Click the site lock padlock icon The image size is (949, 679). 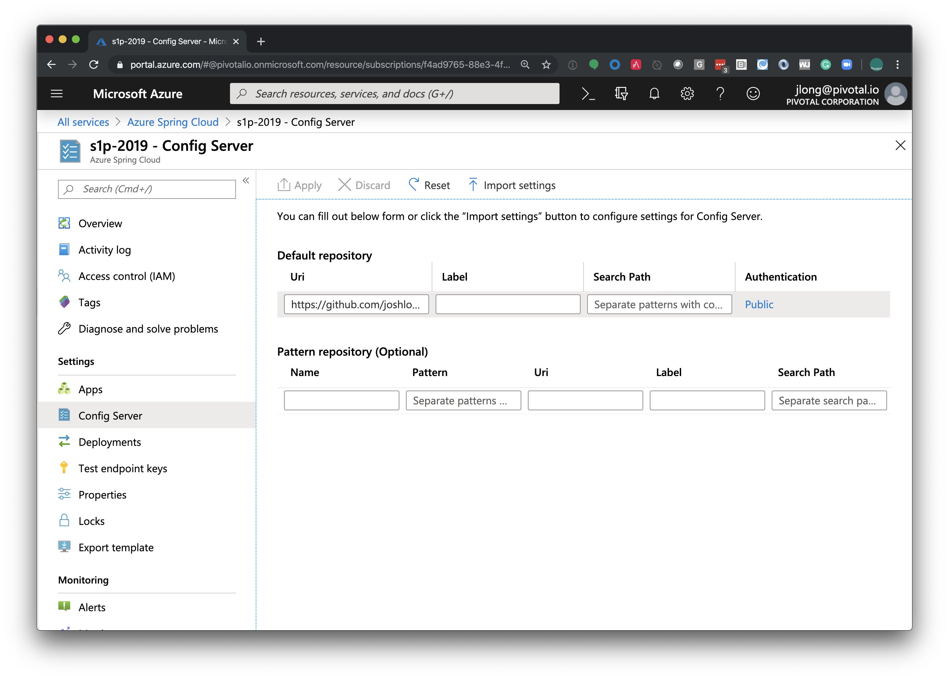[x=120, y=65]
